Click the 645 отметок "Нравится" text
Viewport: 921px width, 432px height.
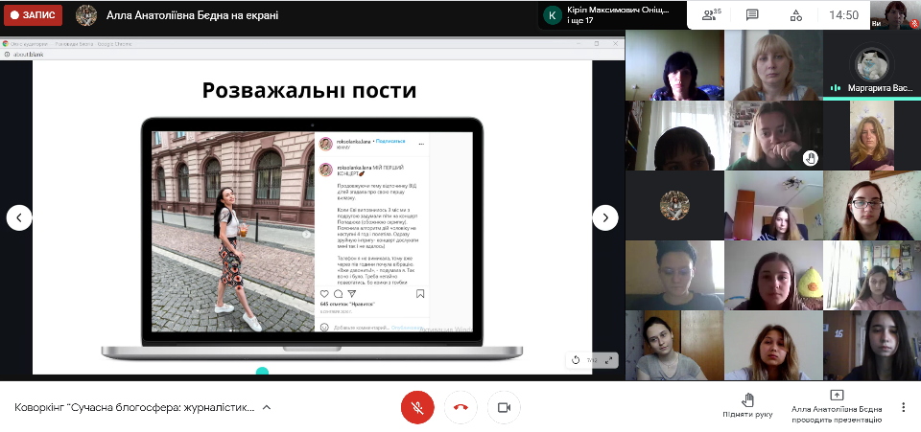pyautogui.click(x=347, y=305)
